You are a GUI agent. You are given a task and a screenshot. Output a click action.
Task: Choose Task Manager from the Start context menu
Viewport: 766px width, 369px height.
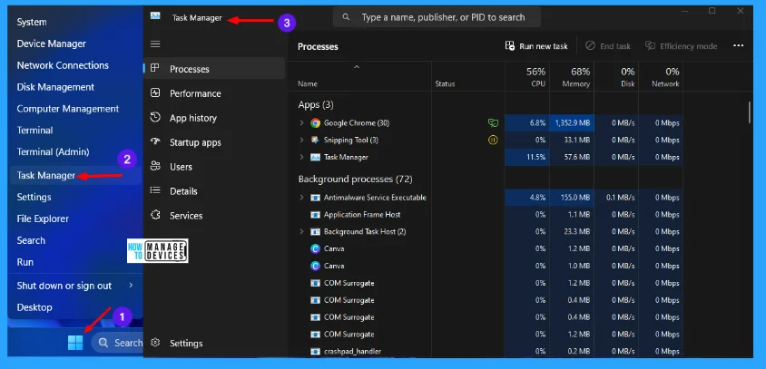point(75,175)
